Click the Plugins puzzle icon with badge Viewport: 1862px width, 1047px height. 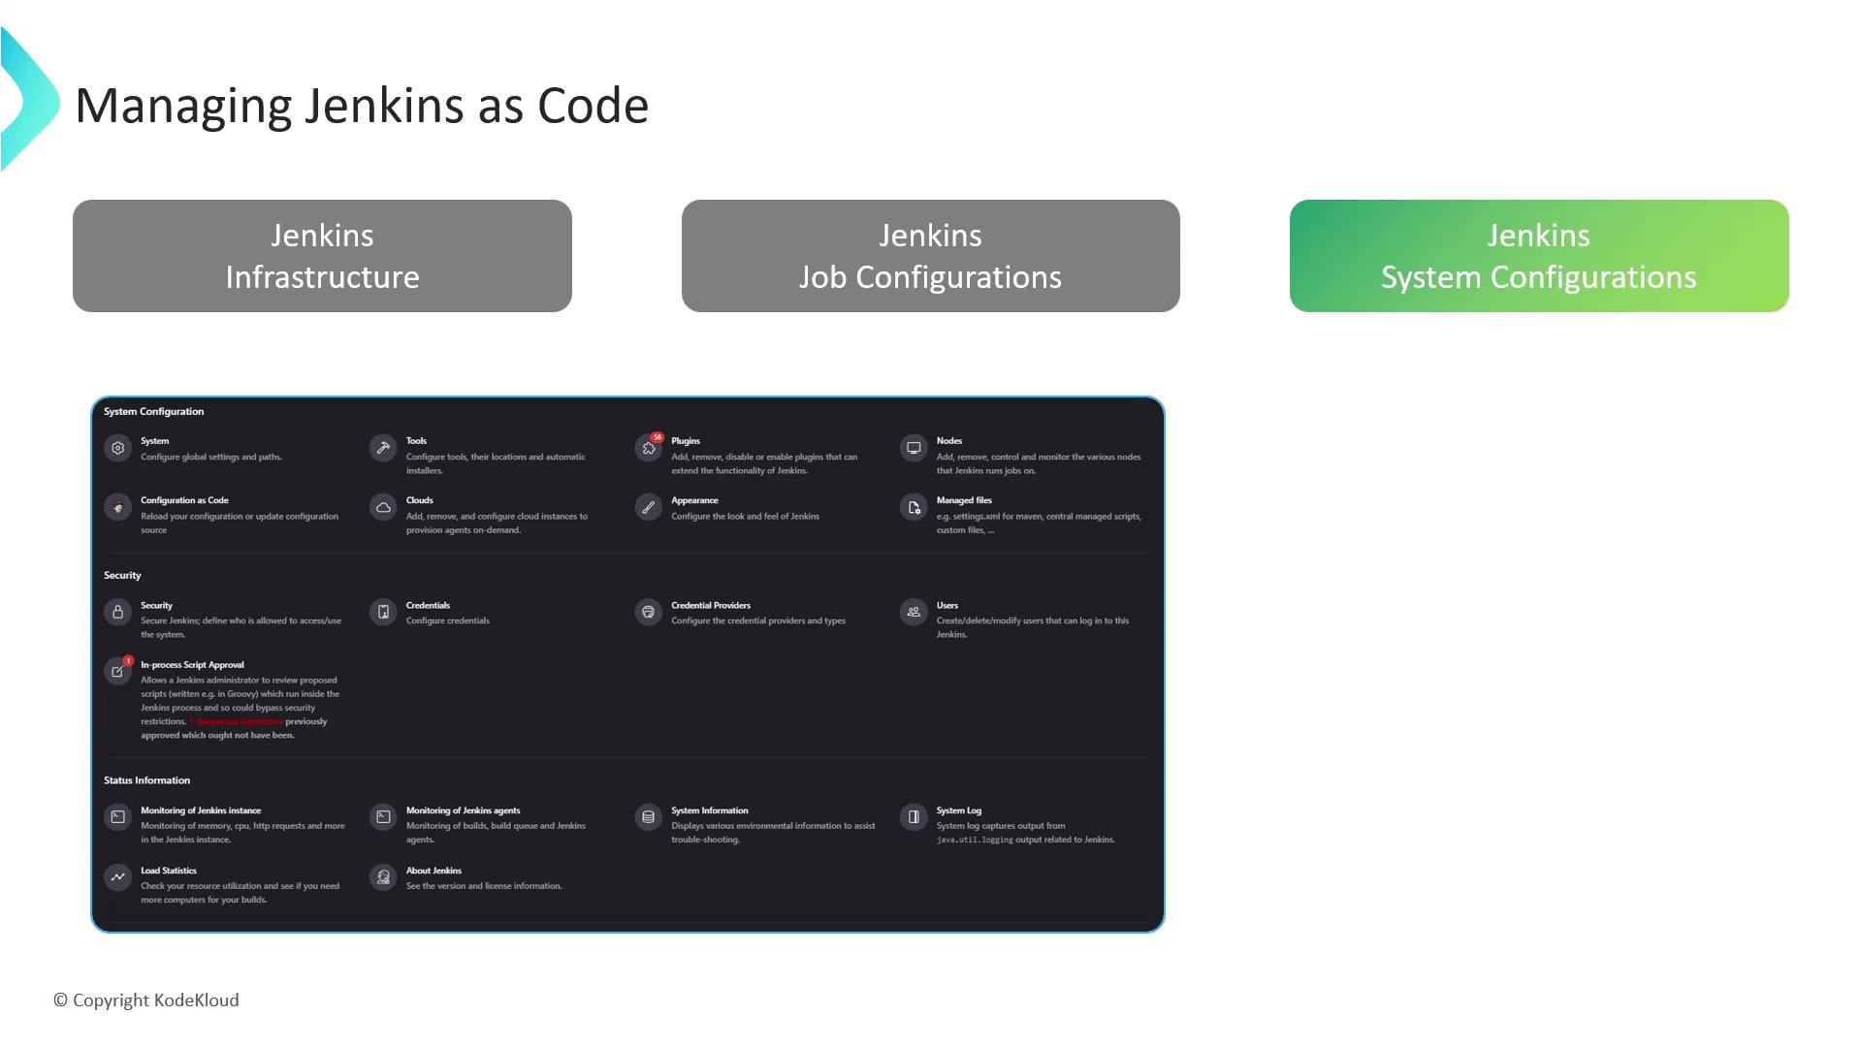[649, 448]
